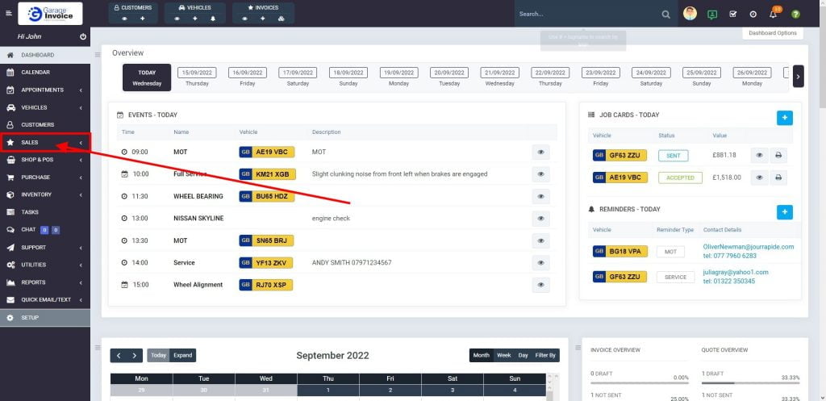This screenshot has width=826, height=401.
Task: Click in the top search field
Action: pos(585,15)
